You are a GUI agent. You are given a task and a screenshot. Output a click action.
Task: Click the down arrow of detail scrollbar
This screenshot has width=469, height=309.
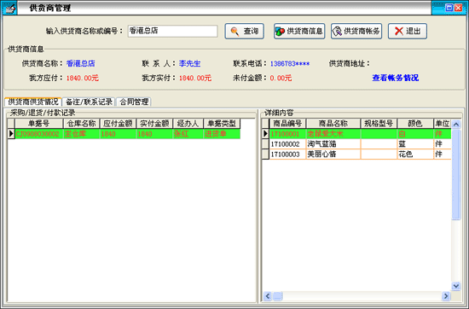pos(456,286)
